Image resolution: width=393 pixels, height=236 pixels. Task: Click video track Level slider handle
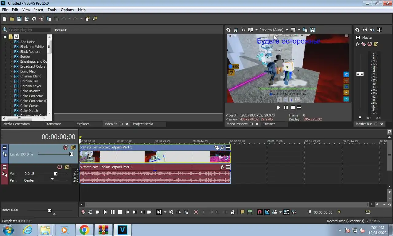pyautogui.click(x=72, y=154)
